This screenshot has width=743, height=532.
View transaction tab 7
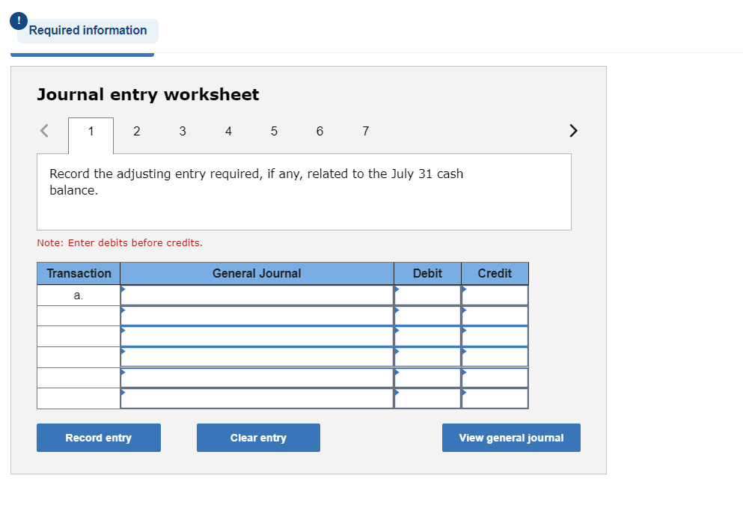[x=365, y=131]
